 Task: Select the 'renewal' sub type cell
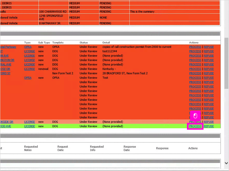pos(43,69)
